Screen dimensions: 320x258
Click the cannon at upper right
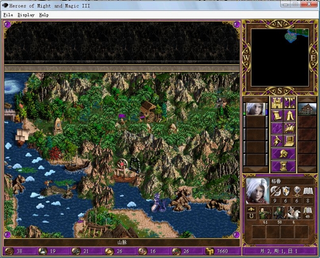tap(220, 101)
